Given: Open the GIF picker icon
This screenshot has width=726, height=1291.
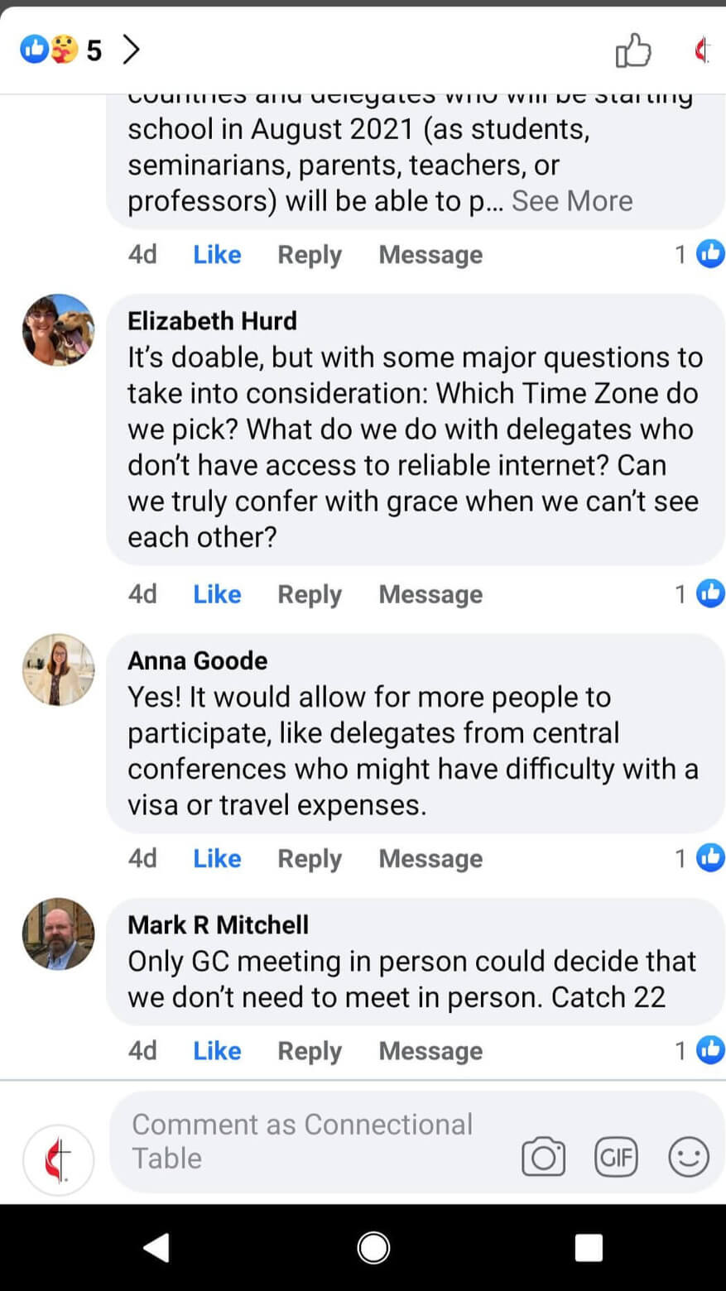Looking at the screenshot, I should click(617, 1158).
